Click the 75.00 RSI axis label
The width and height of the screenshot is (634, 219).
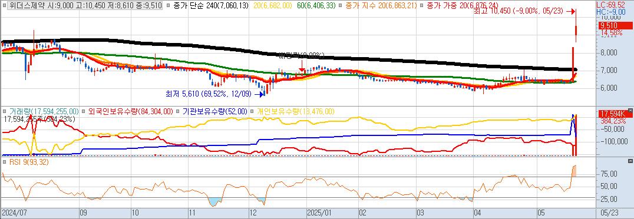[x=609, y=174]
